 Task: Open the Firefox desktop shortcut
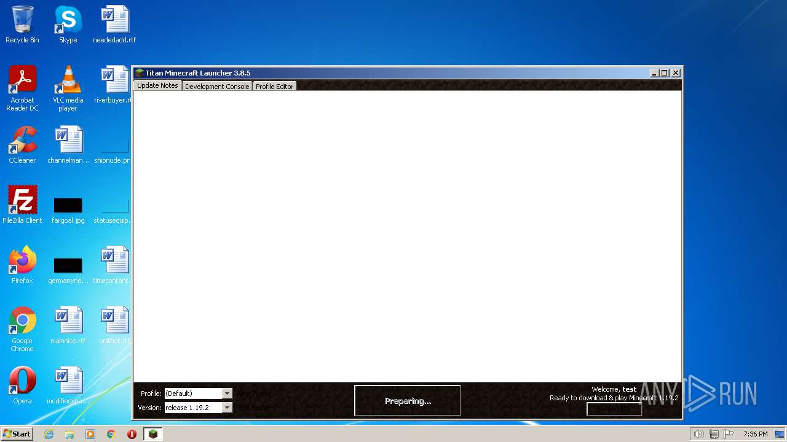22,266
